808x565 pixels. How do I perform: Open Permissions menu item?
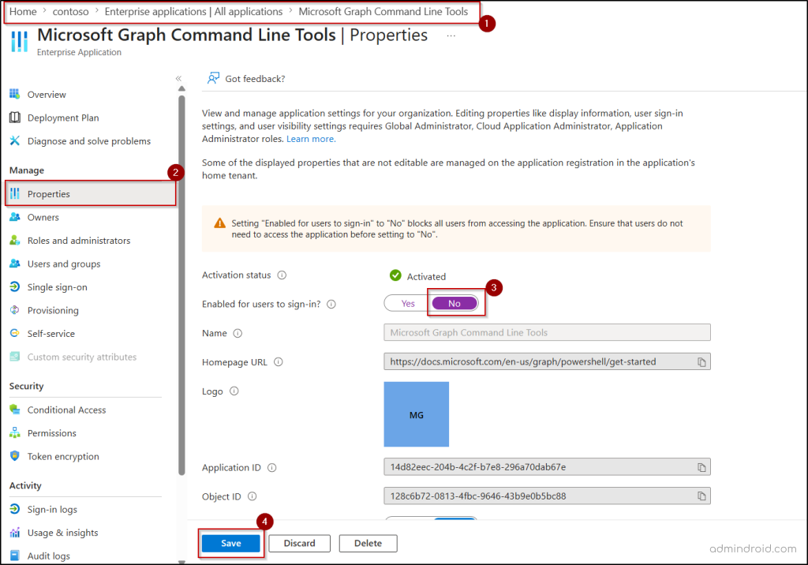(x=51, y=433)
